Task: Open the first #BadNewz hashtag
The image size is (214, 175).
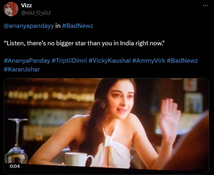Action: pyautogui.click(x=77, y=26)
